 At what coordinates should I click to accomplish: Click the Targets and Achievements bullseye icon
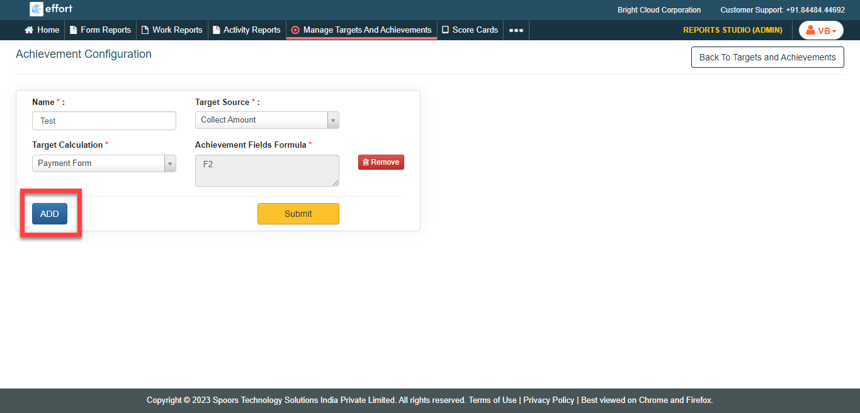295,30
